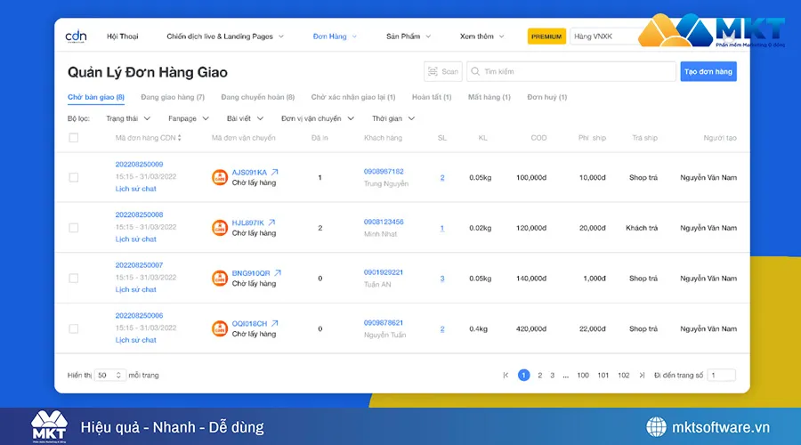Expand the Bài viết filter
Viewport: 801px width, 445px height.
246,118
